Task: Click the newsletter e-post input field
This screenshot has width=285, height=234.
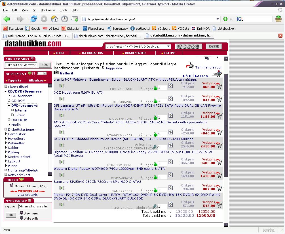Action: (x=33, y=207)
